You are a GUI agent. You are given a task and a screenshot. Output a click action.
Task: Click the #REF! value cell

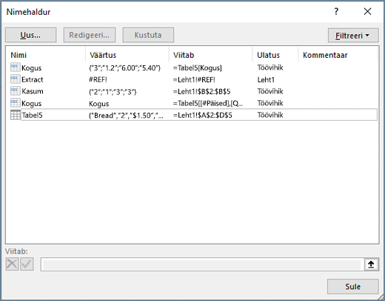point(98,79)
